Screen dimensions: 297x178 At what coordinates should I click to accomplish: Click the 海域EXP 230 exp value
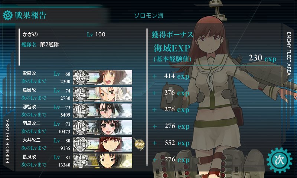[x=262, y=58]
